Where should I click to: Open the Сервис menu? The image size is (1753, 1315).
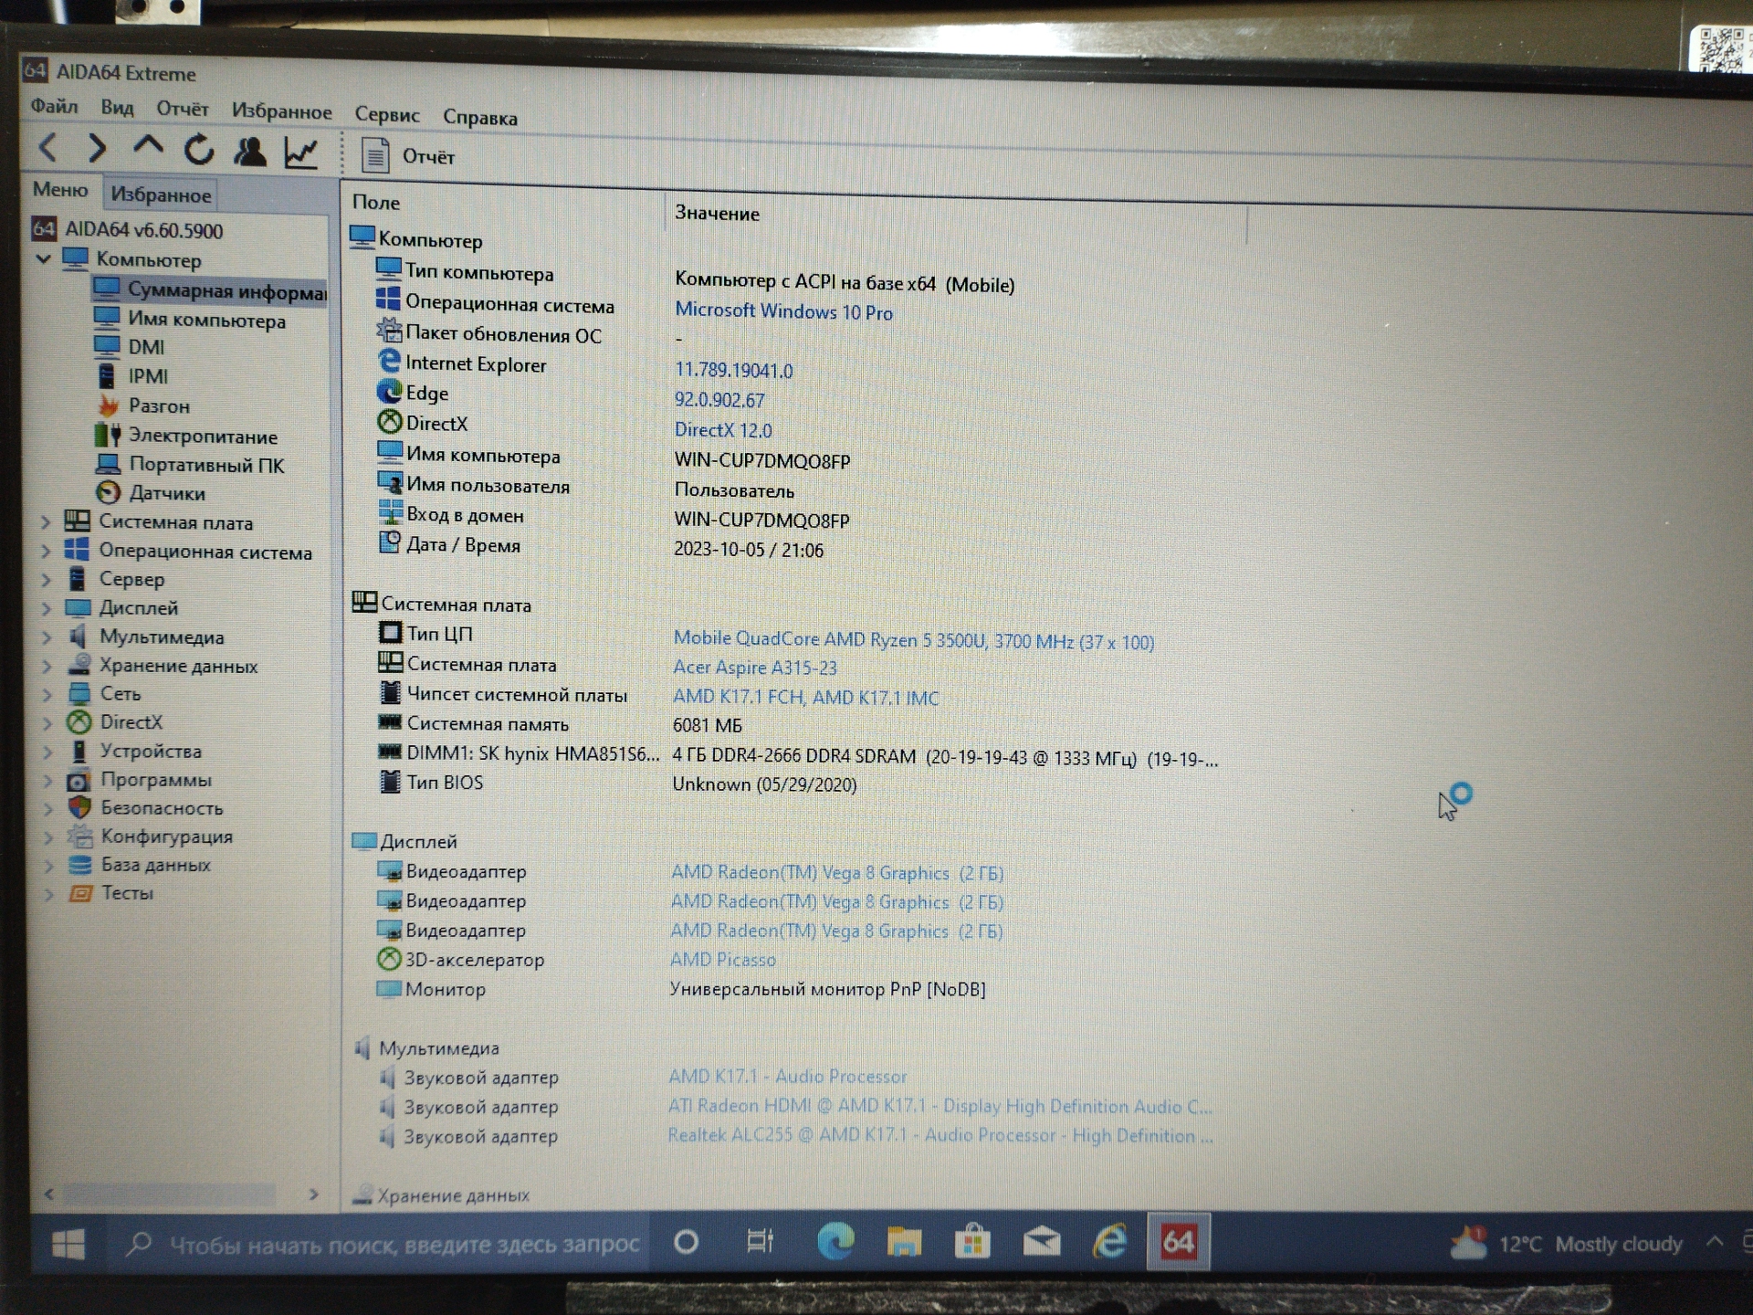click(x=387, y=115)
